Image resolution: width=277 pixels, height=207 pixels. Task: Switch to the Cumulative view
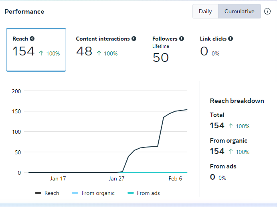point(239,11)
